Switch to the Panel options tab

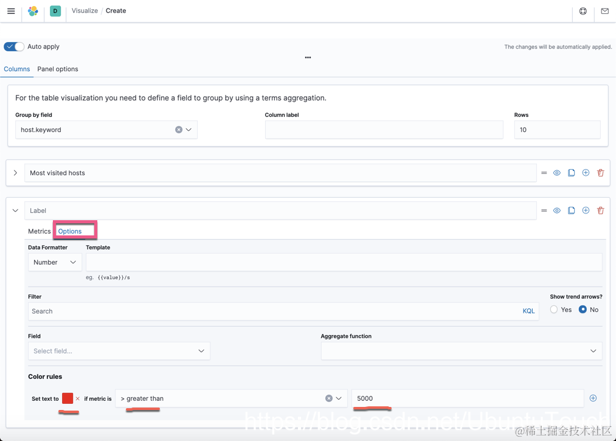(x=58, y=69)
